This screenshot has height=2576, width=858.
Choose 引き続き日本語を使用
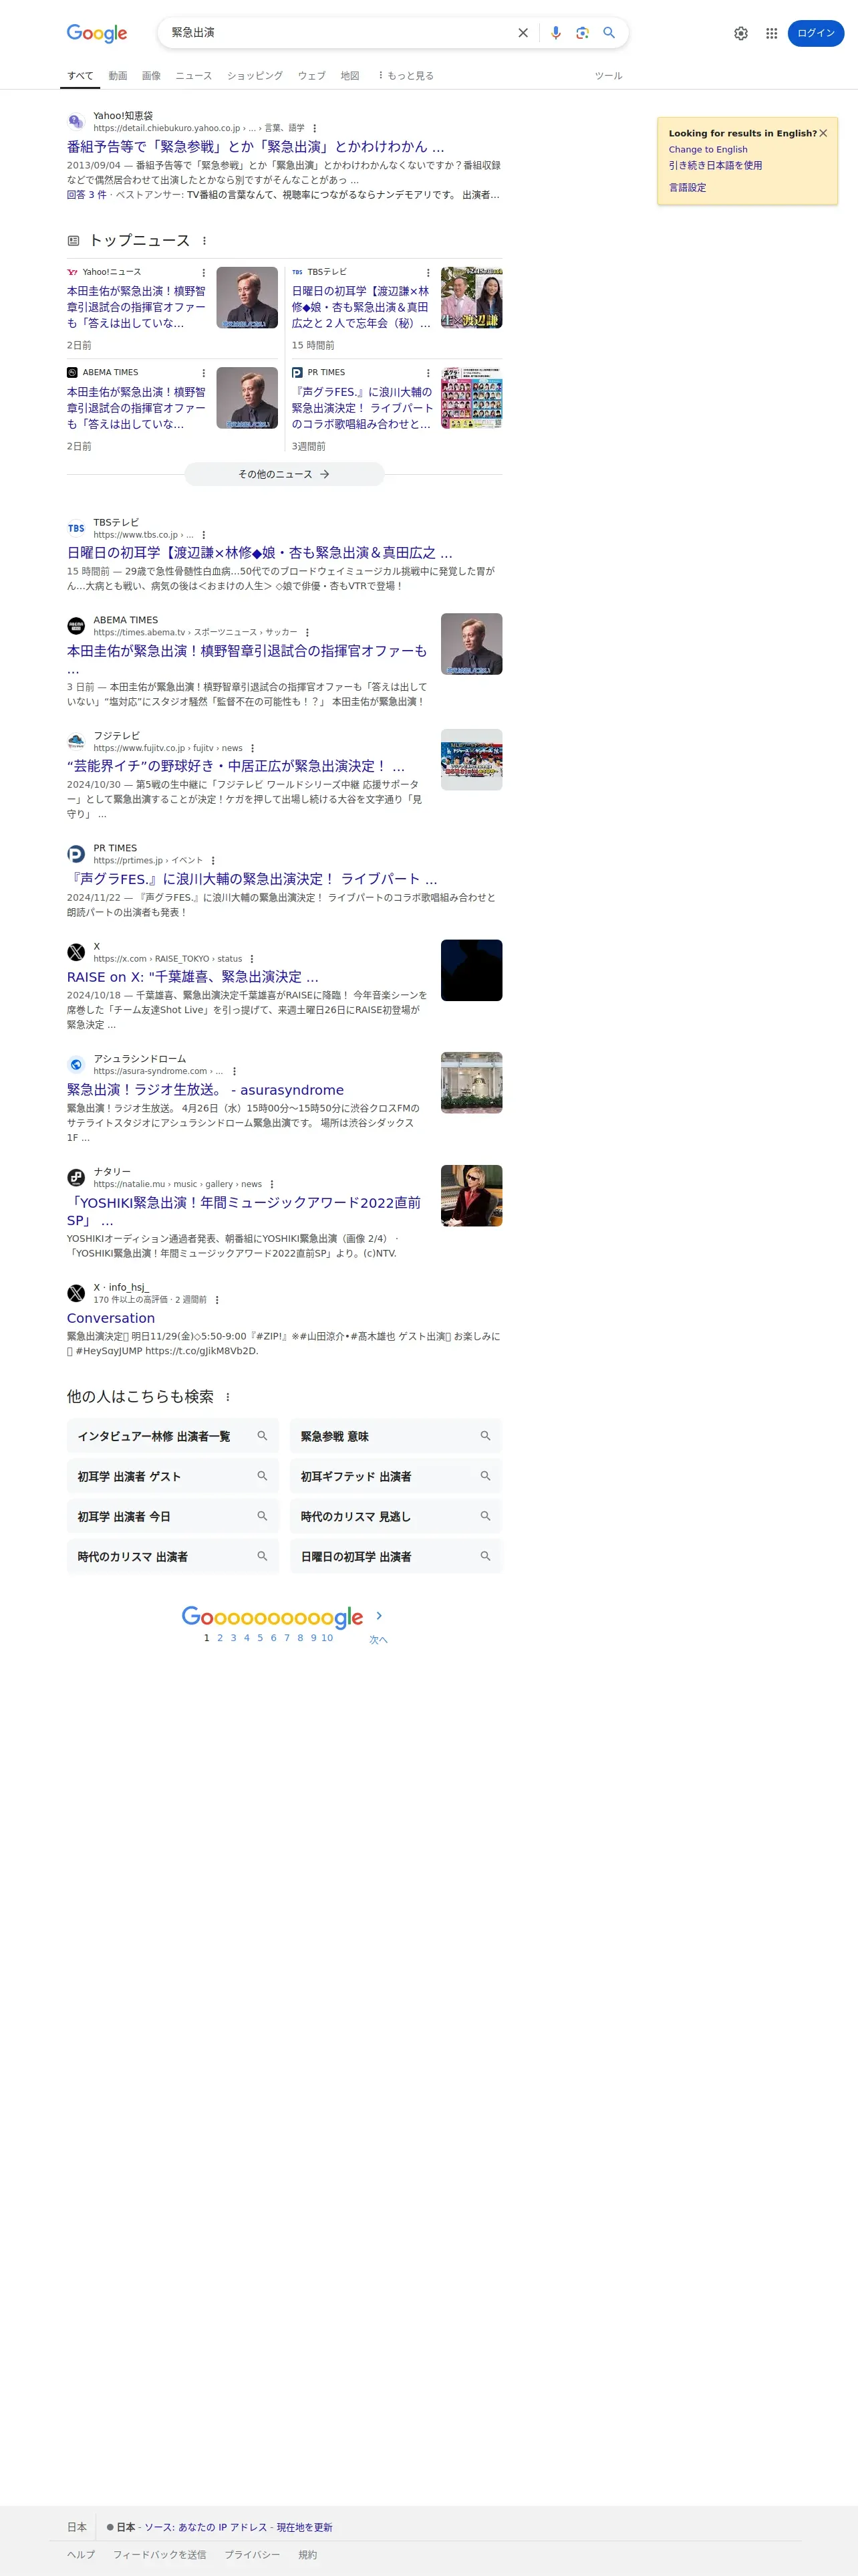point(715,166)
